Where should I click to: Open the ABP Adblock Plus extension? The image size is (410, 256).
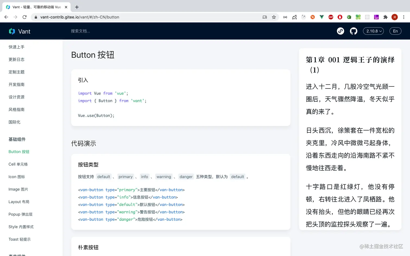(331, 17)
